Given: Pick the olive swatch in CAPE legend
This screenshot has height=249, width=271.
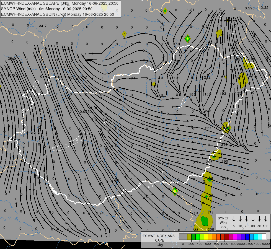Looking at the screenshot, I should (x=189, y=237).
